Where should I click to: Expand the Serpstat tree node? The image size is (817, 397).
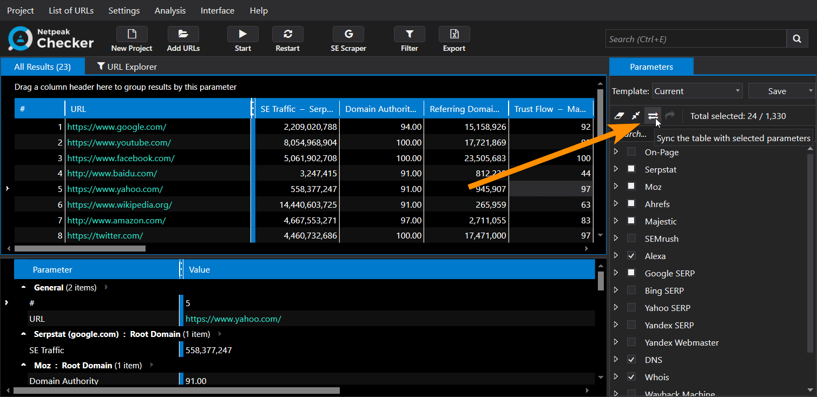coord(616,169)
